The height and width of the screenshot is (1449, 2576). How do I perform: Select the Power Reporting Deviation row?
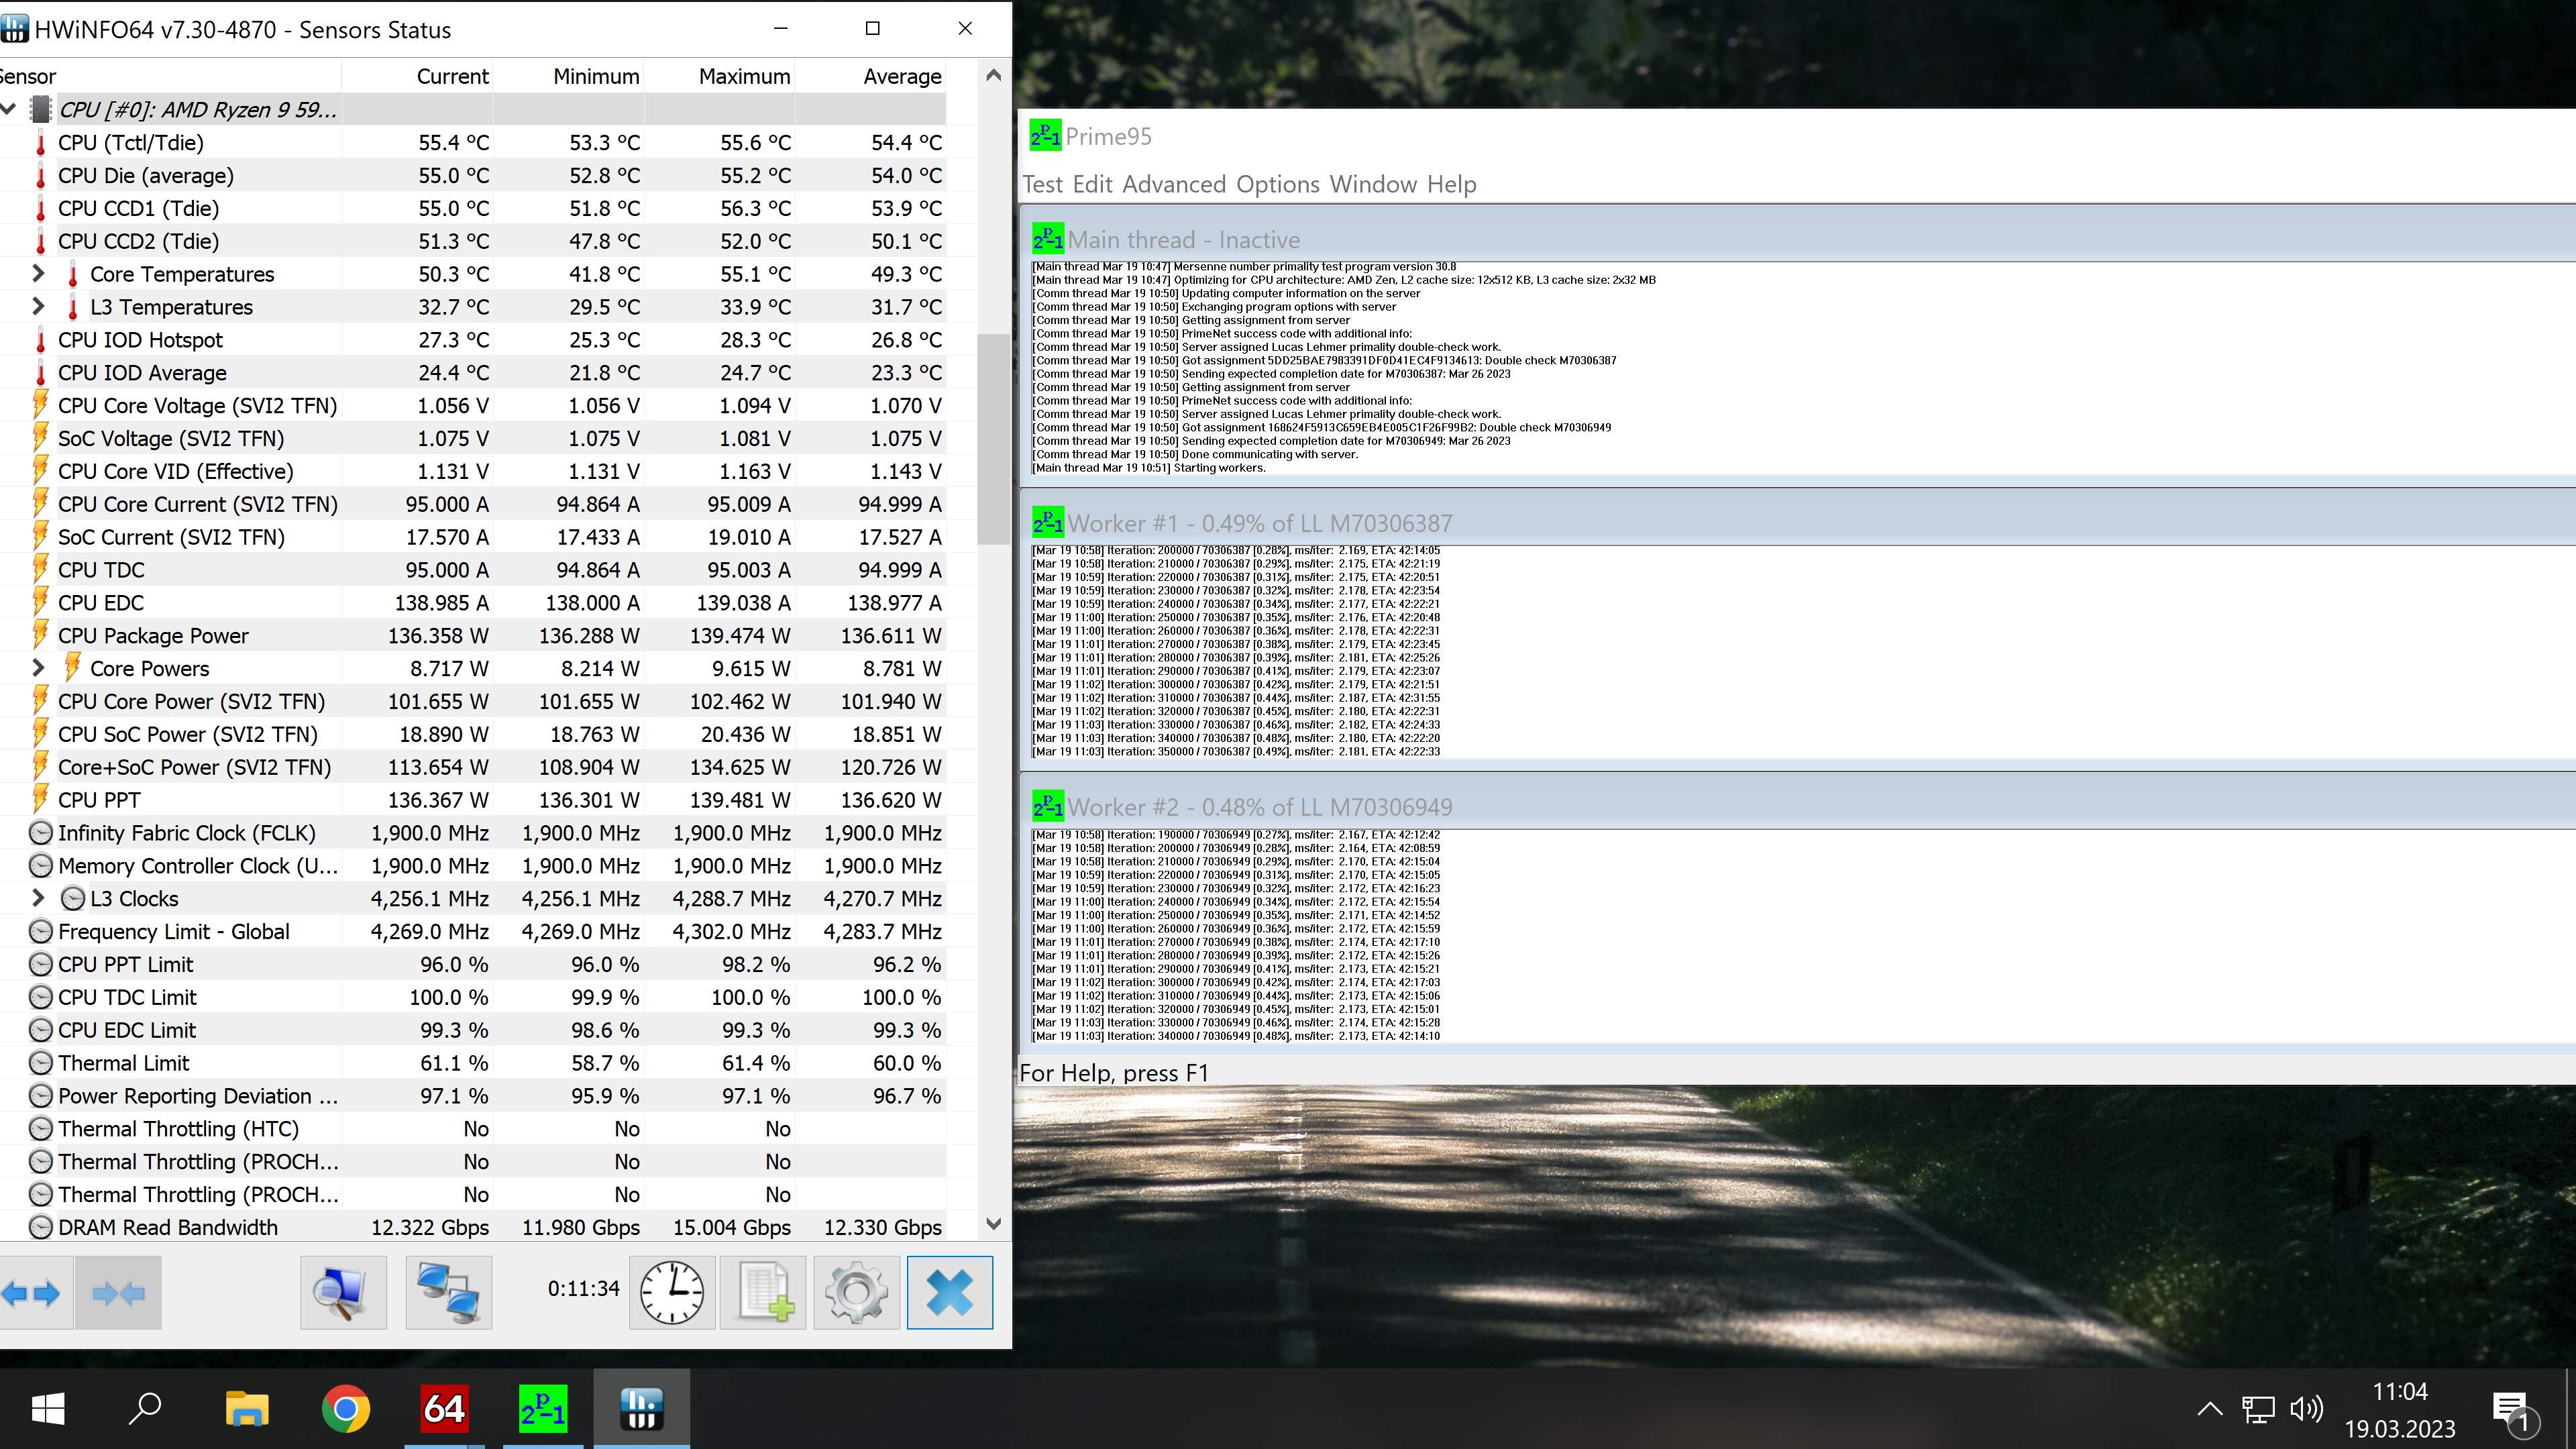pos(472,1095)
